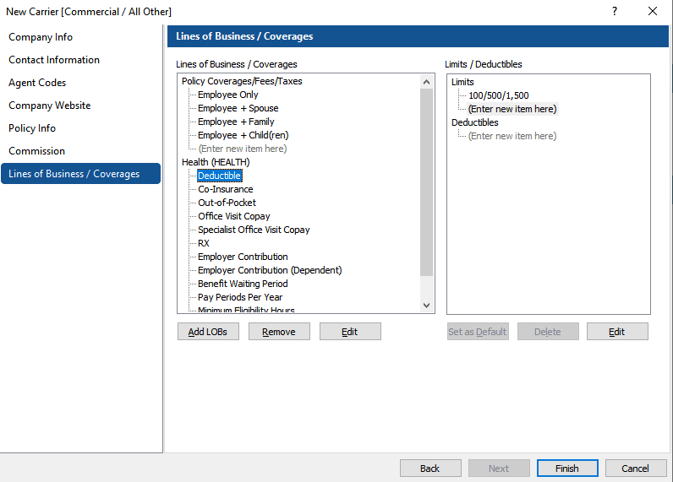The width and height of the screenshot is (673, 482).
Task: Select Employer Contribution coverage
Action: click(243, 257)
